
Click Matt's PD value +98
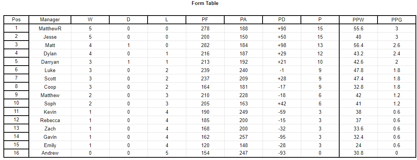[282, 45]
